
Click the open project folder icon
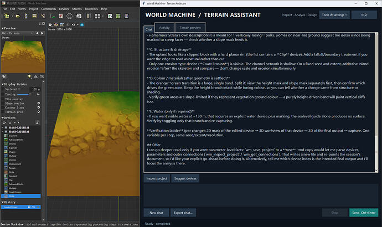18,16
